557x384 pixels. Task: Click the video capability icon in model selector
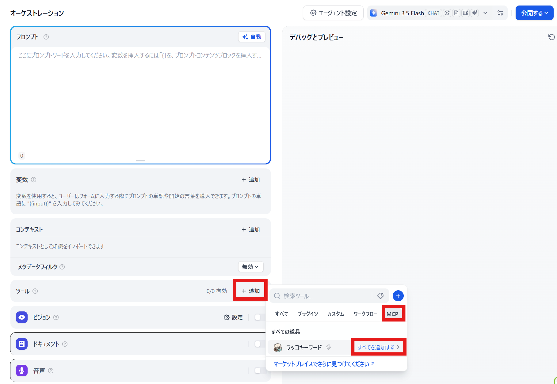pyautogui.click(x=466, y=13)
